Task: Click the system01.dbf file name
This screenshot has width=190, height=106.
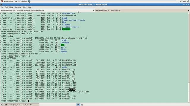Action: click(69, 87)
